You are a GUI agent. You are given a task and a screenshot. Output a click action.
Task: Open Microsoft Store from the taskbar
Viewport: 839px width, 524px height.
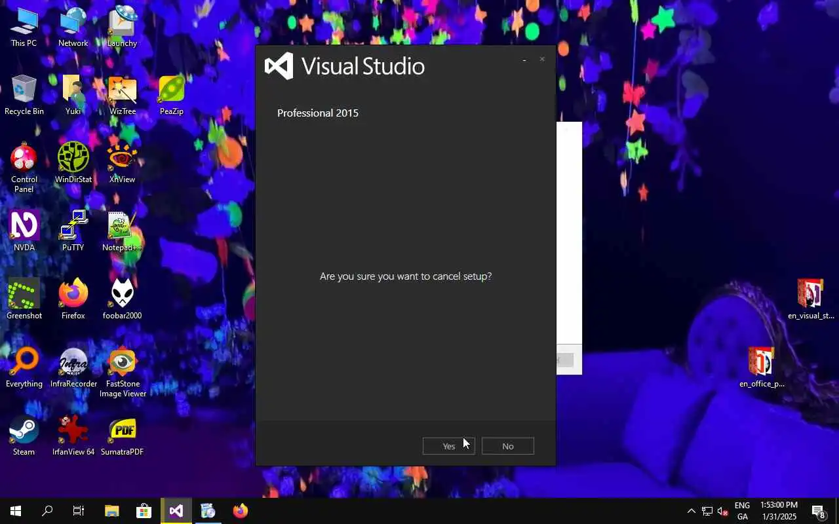click(x=144, y=511)
